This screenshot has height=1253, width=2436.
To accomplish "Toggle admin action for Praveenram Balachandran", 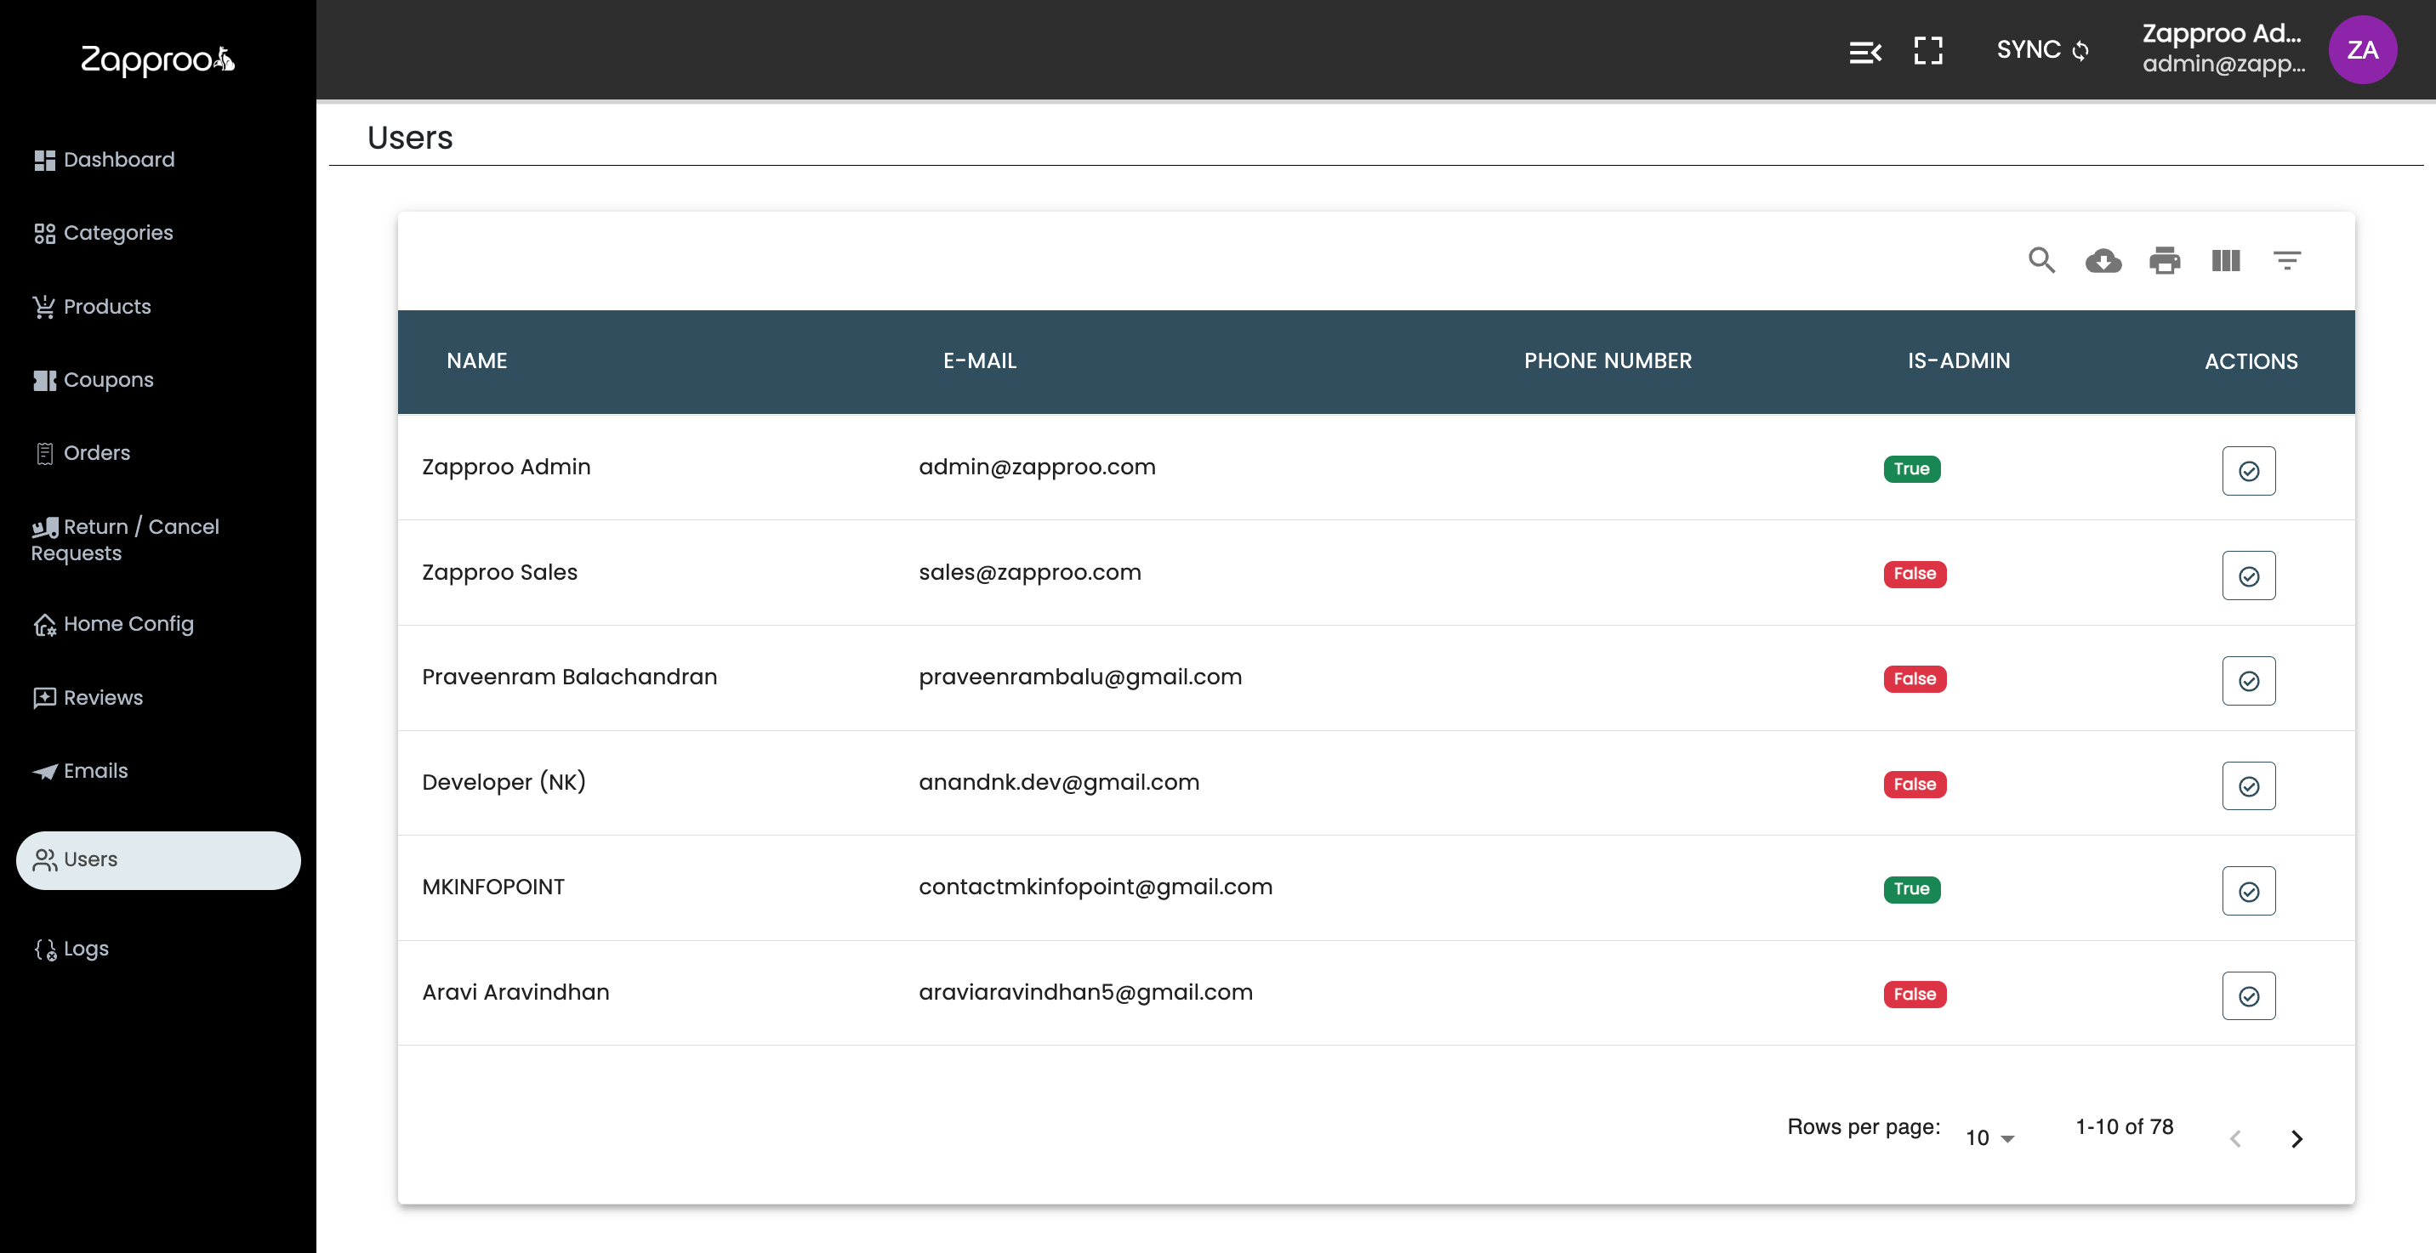I will (x=2248, y=680).
